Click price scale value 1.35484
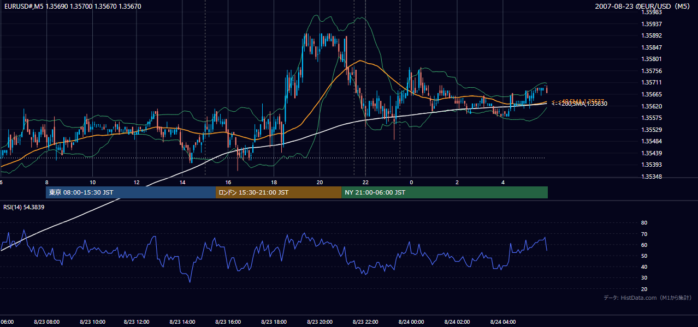Screen dimensions: 698x327 coord(652,141)
